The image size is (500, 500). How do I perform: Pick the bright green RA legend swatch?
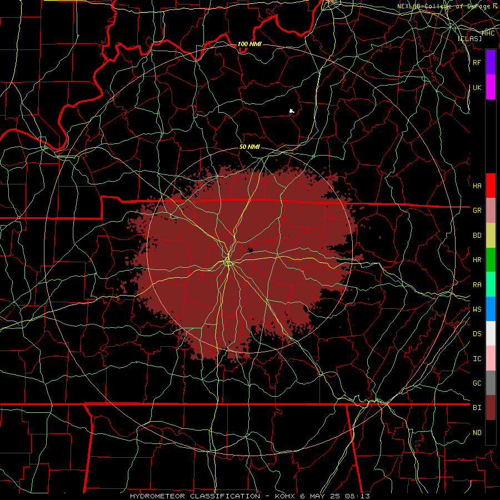point(491,284)
